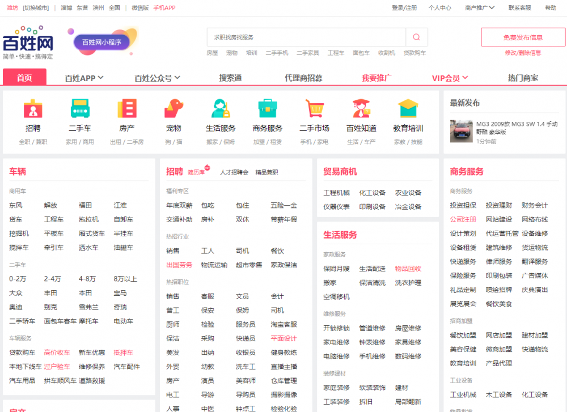Open the MG3 2009款 listing title
Image resolution: width=567 pixels, height=412 pixels.
517,128
